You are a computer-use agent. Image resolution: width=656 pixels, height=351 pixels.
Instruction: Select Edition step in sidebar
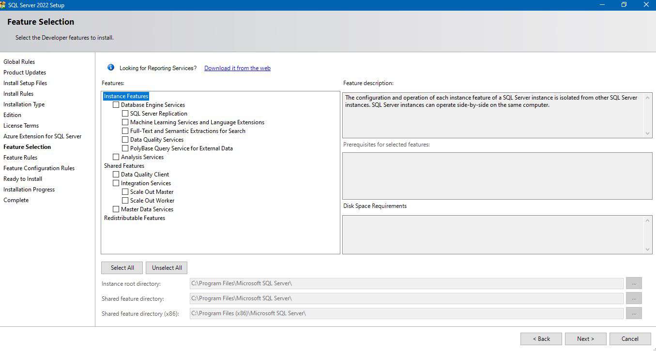coord(13,115)
